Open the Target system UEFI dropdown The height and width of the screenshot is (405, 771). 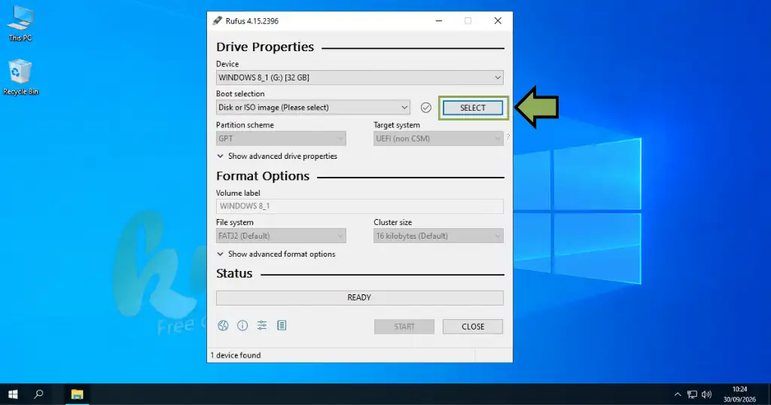point(438,139)
